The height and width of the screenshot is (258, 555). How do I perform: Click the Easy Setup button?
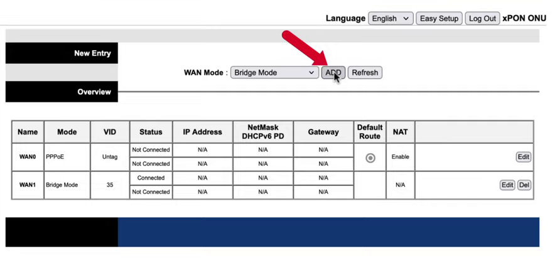[439, 18]
